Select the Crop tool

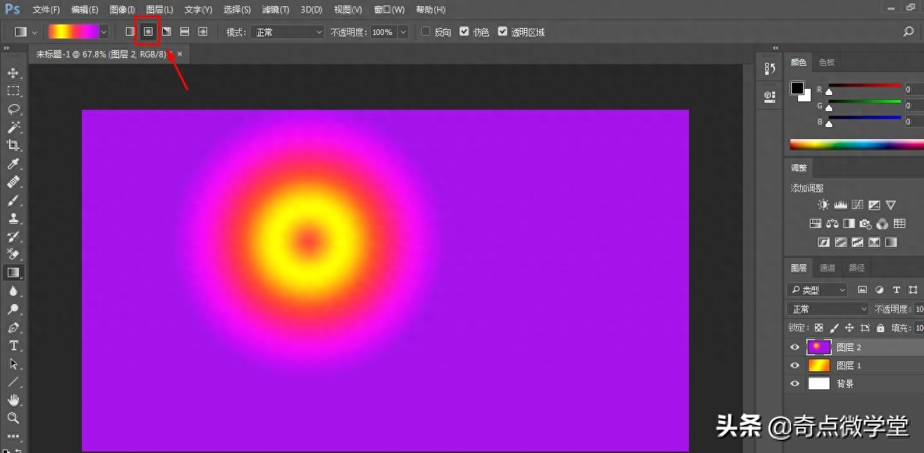click(13, 145)
